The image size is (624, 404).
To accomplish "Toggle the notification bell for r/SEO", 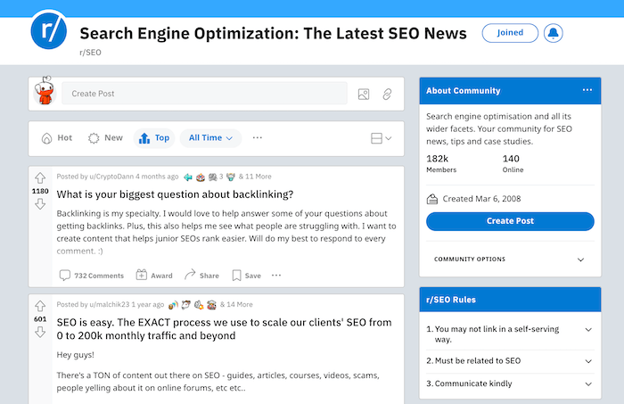I will tap(554, 33).
